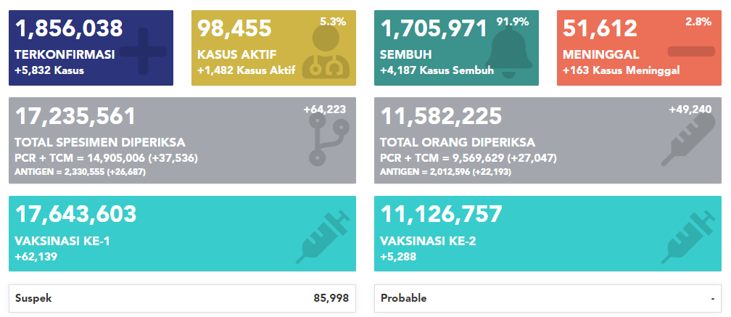Click the 91.9% recovery percentage

pyautogui.click(x=512, y=22)
